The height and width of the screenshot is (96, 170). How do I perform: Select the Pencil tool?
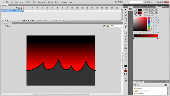coord(126,36)
